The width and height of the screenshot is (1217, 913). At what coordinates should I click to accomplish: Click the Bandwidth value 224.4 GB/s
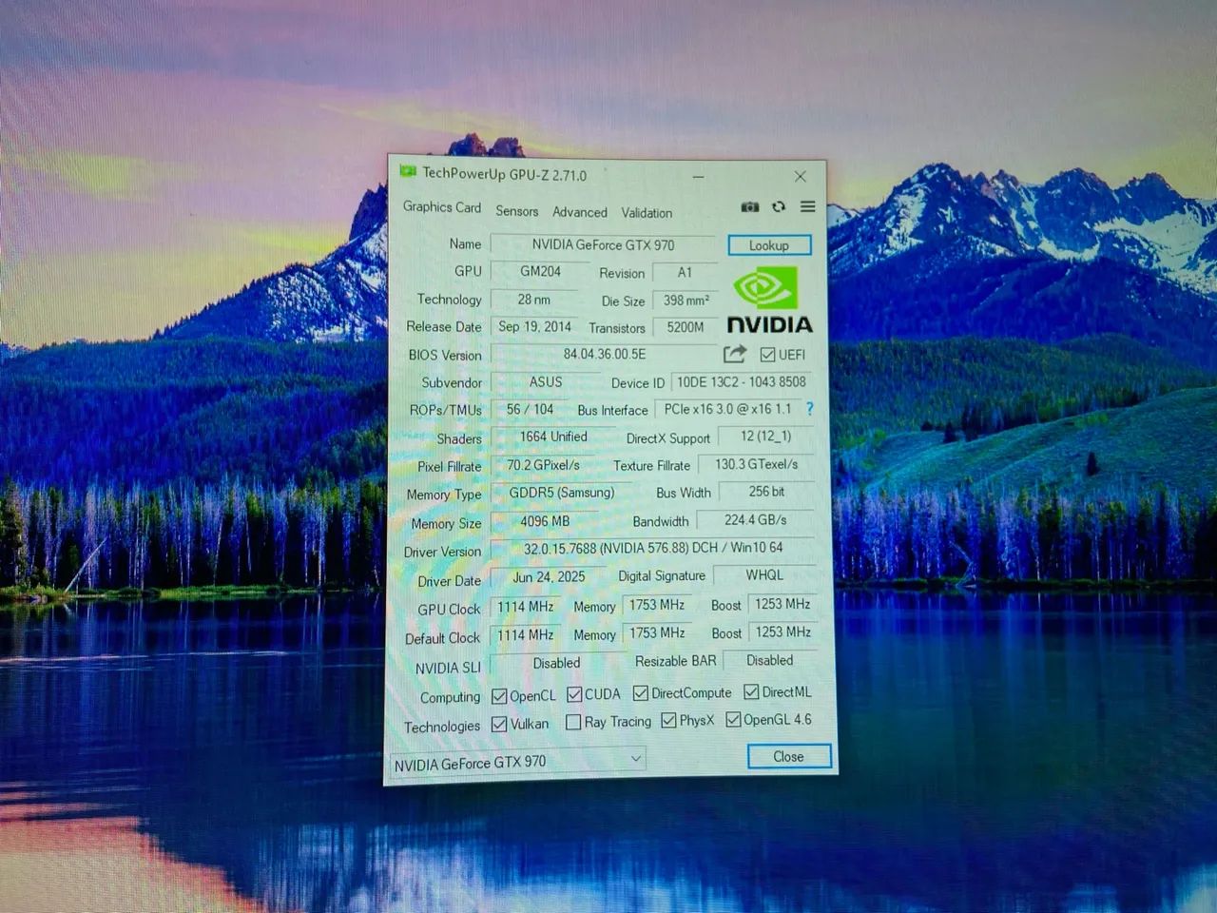(756, 520)
